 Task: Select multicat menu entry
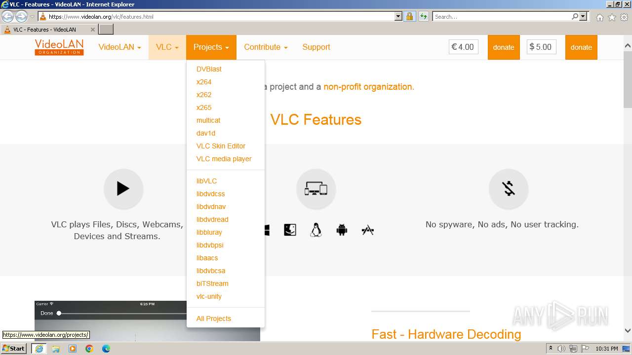click(x=208, y=120)
